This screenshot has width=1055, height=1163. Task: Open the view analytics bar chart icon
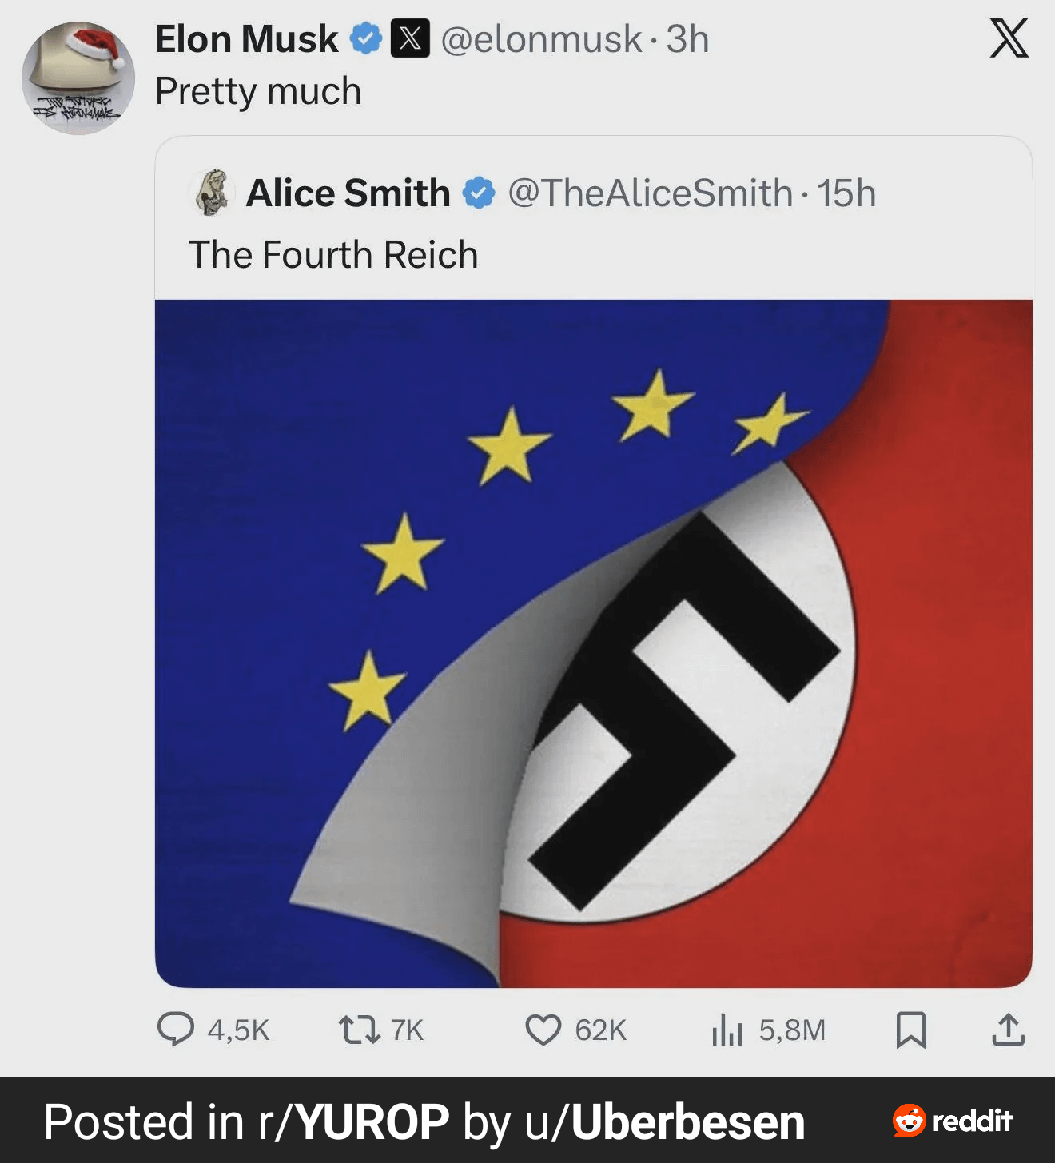[727, 1030]
